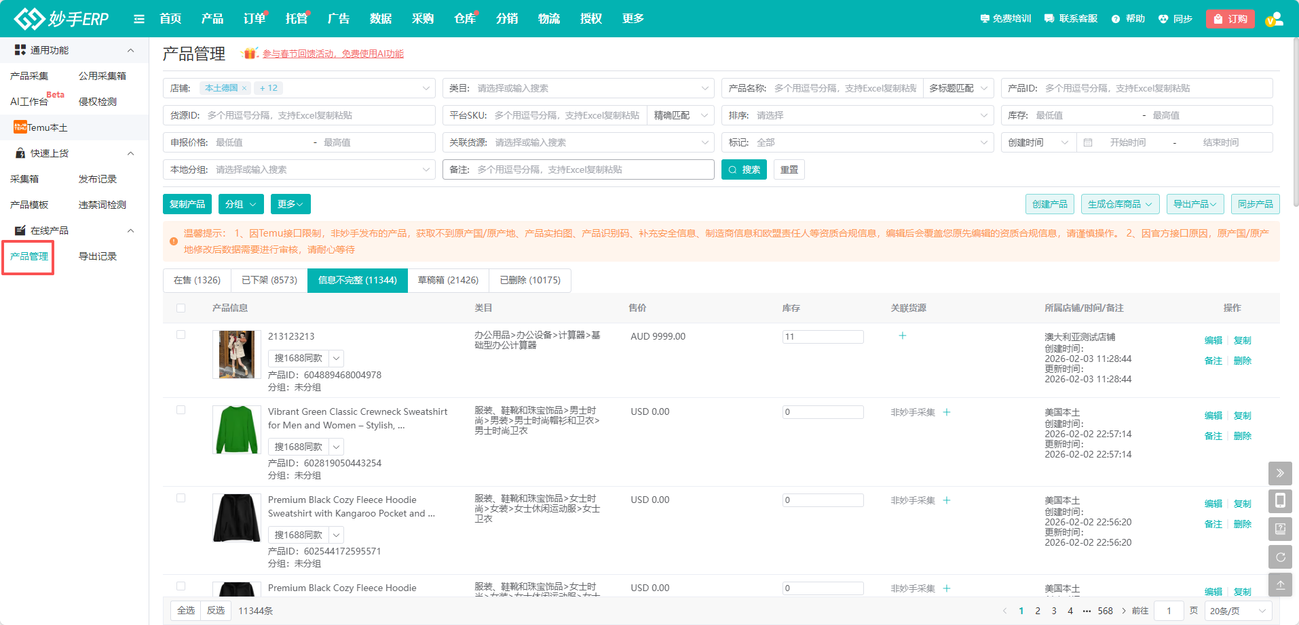Click the refresh icon on right toolbar

click(x=1280, y=557)
